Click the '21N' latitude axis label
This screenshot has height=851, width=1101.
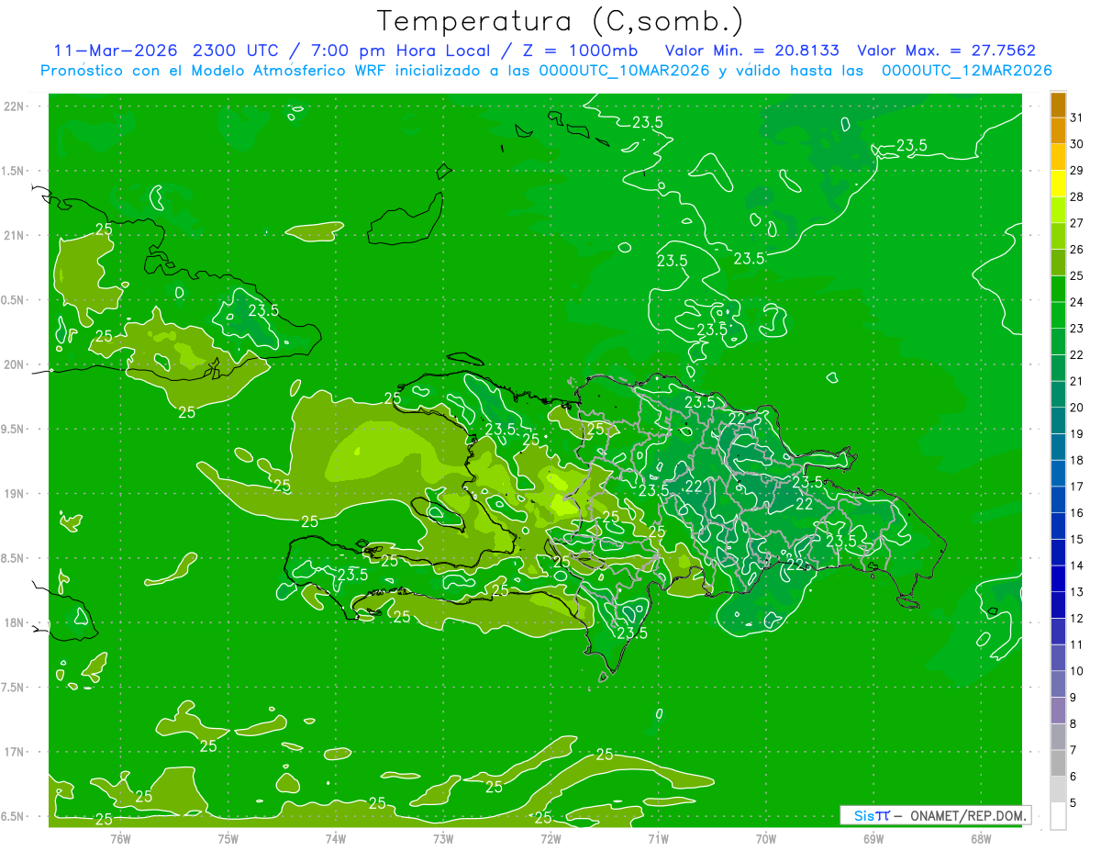[14, 235]
